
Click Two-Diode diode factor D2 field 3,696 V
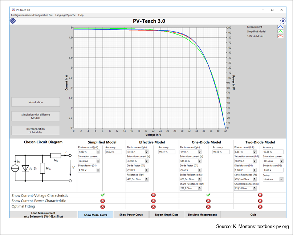pyautogui.click(x=273, y=170)
